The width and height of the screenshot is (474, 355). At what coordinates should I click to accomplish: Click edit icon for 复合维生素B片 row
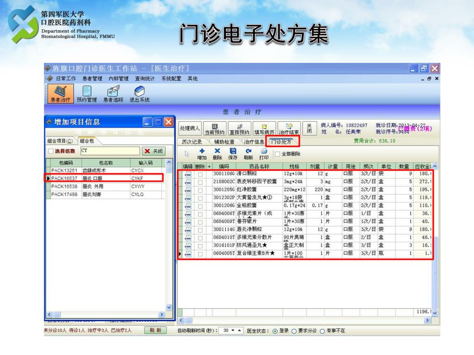tap(188, 254)
